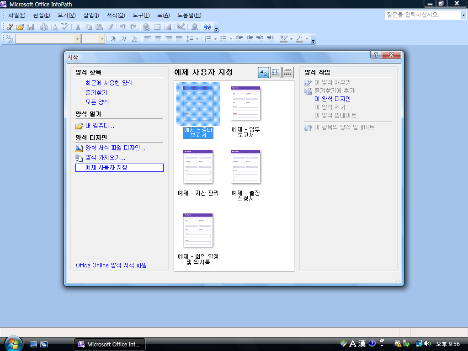Toggle Justify alignment button
Image resolution: width=468 pixels, height=351 pixels.
tap(179, 39)
